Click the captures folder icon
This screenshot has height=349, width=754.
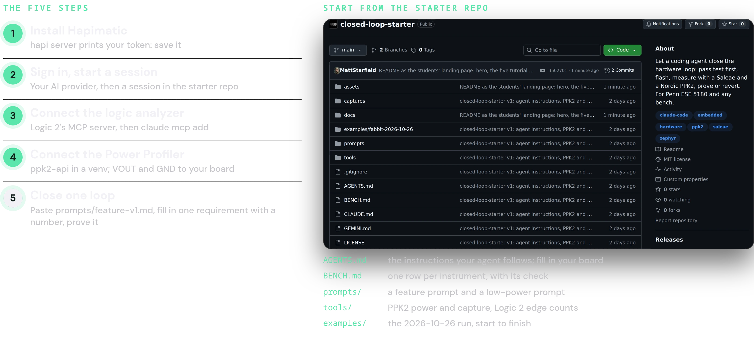coord(338,101)
